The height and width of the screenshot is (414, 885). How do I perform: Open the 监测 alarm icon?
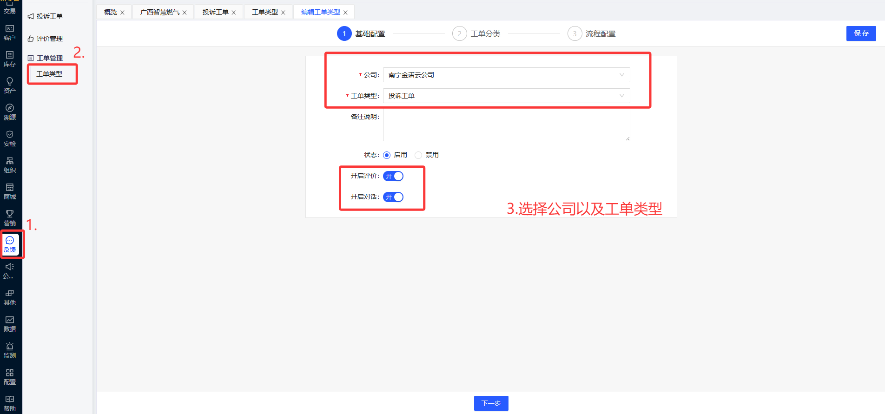click(10, 350)
